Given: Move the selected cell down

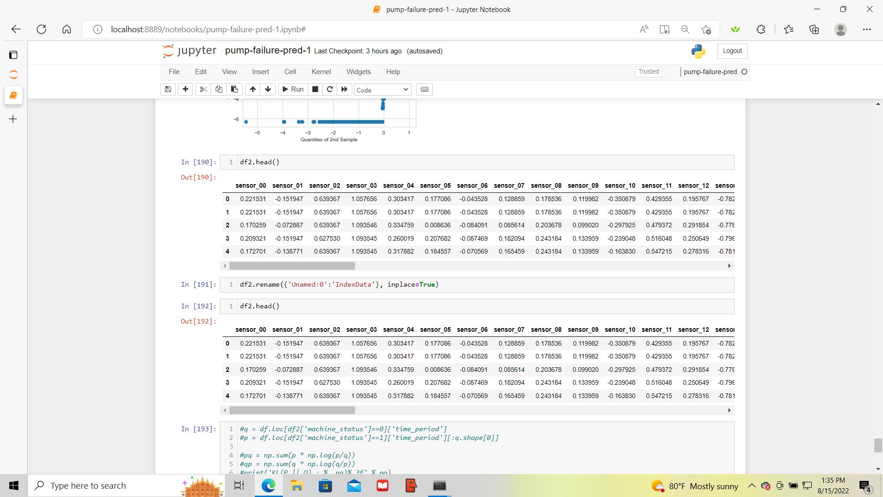Looking at the screenshot, I should [268, 89].
